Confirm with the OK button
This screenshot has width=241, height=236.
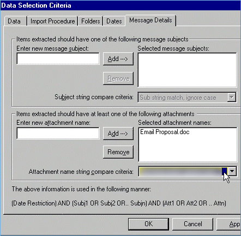click(148, 224)
